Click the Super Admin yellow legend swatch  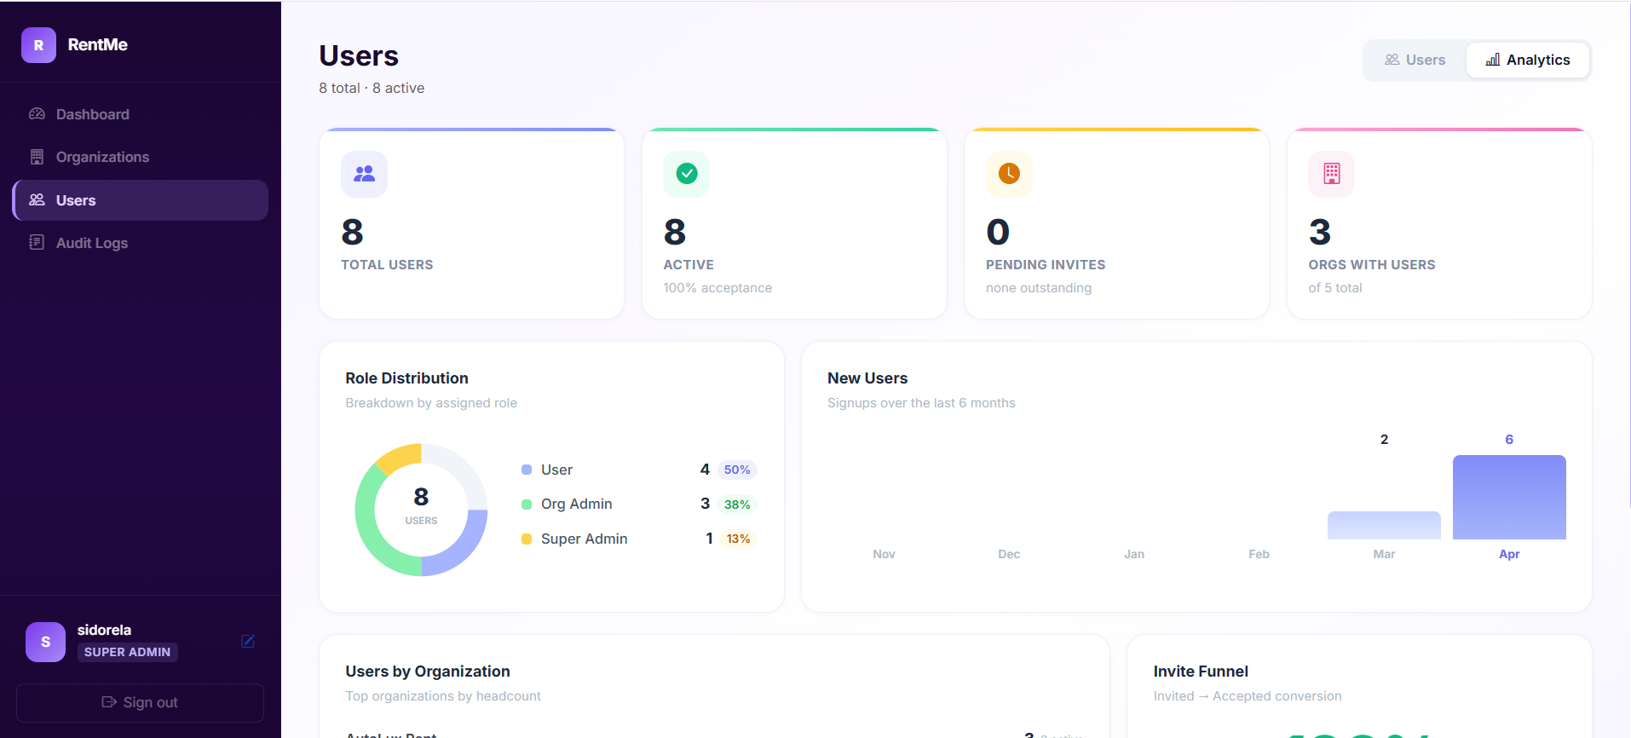tap(527, 539)
